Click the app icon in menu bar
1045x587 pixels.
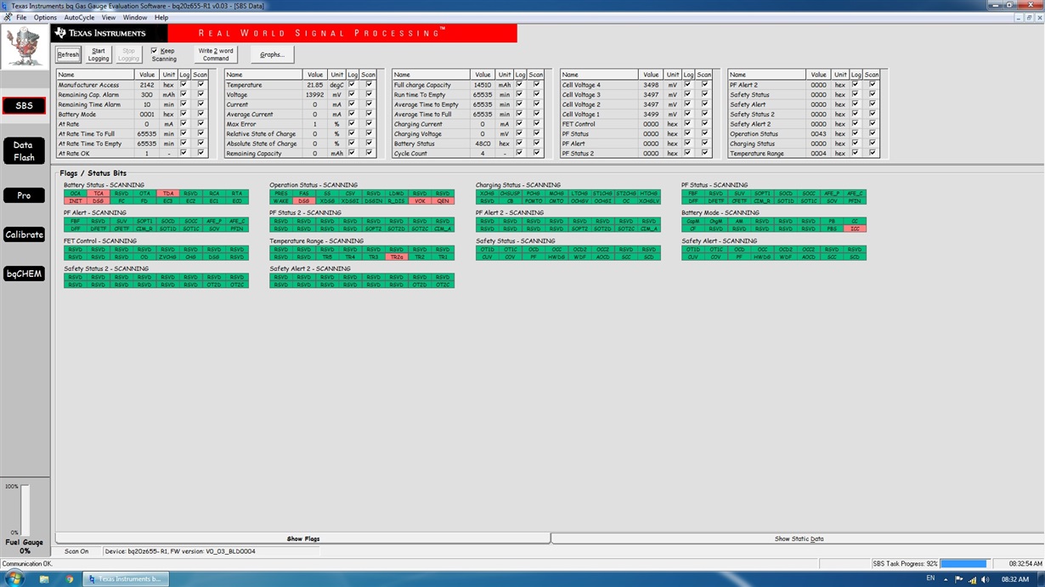coord(6,17)
